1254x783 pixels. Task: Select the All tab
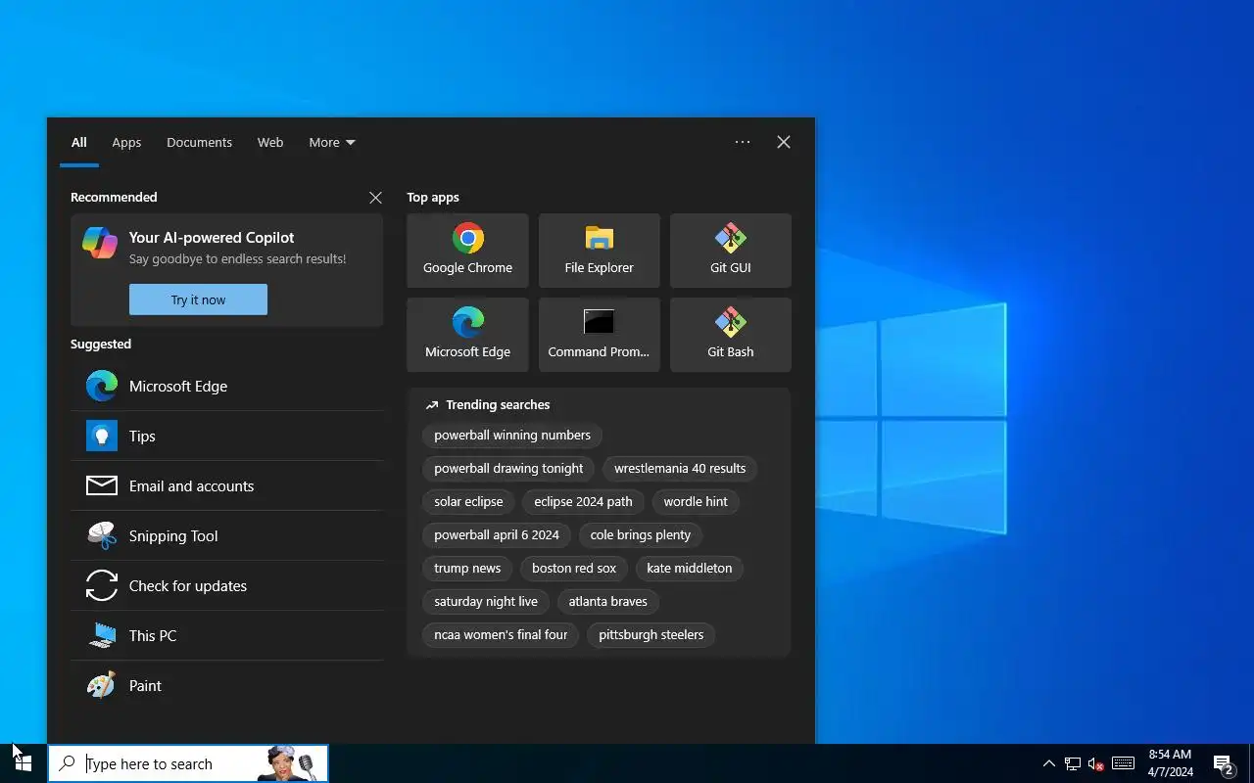click(x=79, y=142)
